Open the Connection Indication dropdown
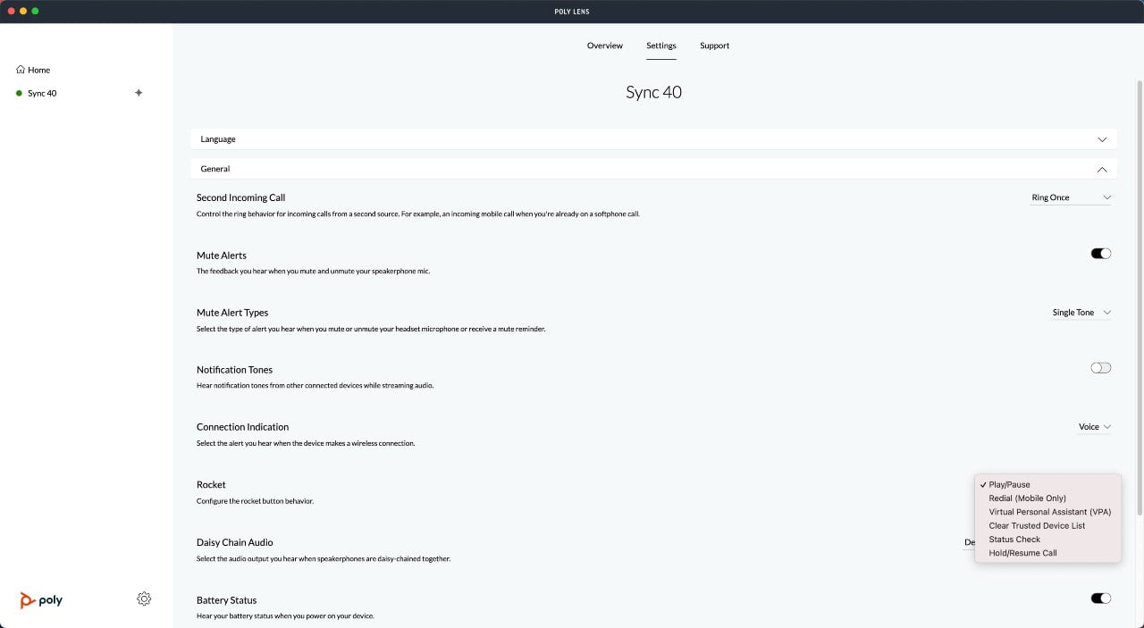Viewport: 1144px width, 628px height. pyautogui.click(x=1094, y=427)
